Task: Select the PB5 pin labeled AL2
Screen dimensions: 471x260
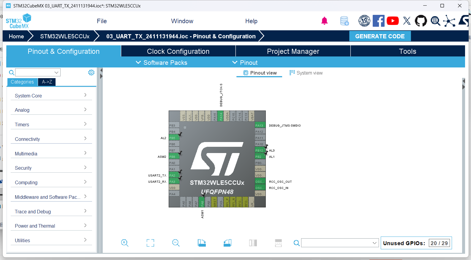Action: click(x=174, y=138)
